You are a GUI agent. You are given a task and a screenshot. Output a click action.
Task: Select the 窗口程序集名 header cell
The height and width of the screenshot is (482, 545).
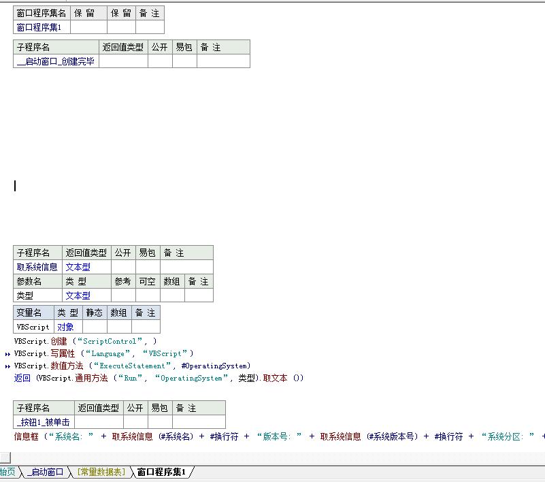click(42, 13)
